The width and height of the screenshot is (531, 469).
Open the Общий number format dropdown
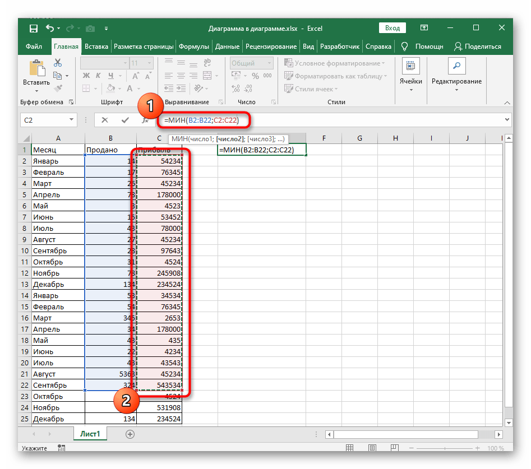click(x=252, y=63)
